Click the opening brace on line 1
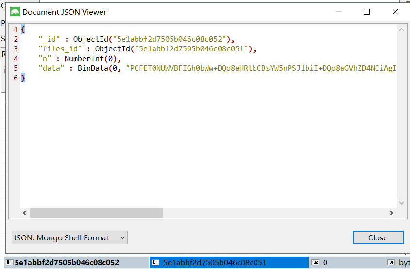The image size is (410, 269). (x=23, y=30)
